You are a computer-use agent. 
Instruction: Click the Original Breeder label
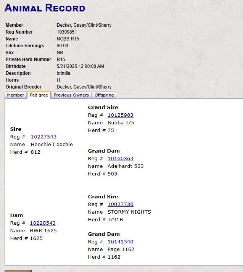(23, 87)
